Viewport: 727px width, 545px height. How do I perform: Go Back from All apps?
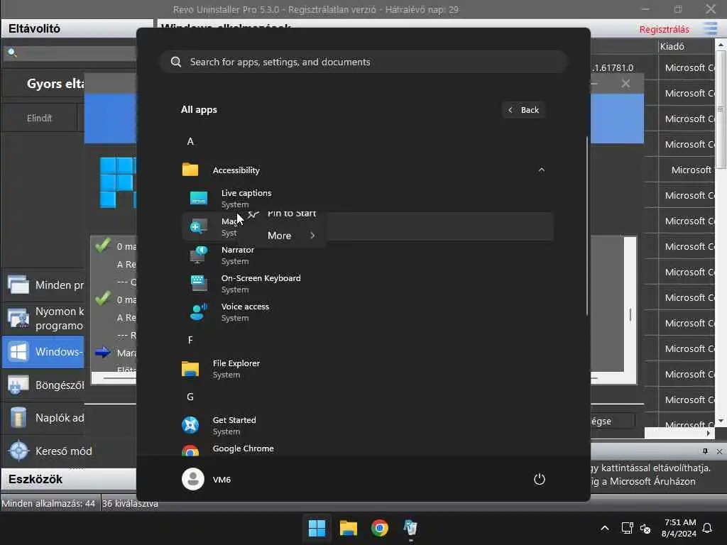[x=523, y=110]
